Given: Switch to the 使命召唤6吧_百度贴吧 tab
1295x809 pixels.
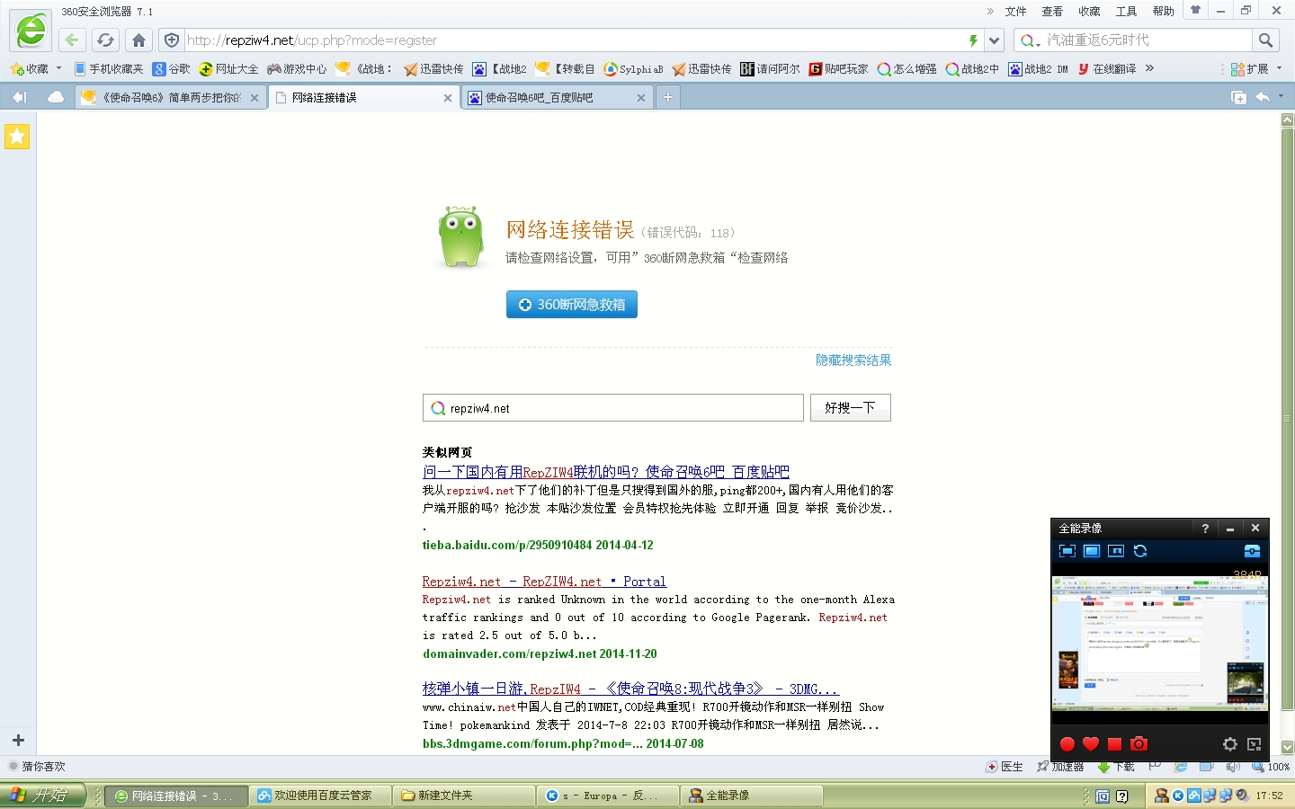Looking at the screenshot, I should click(x=557, y=97).
